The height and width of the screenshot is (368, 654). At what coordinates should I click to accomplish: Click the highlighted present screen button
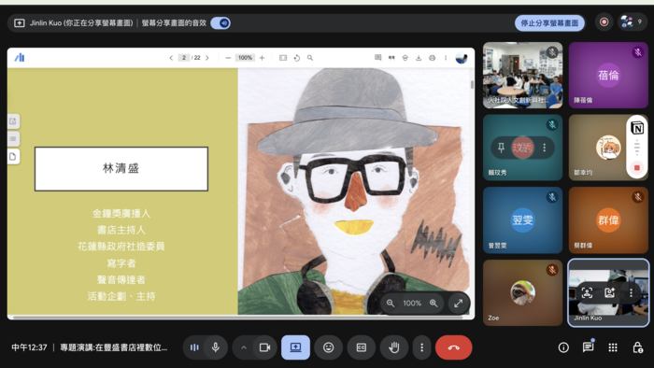296,347
